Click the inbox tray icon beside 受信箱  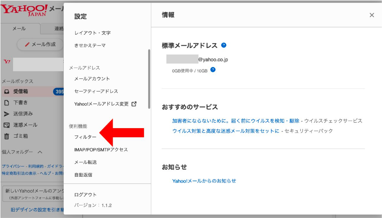tap(7, 92)
